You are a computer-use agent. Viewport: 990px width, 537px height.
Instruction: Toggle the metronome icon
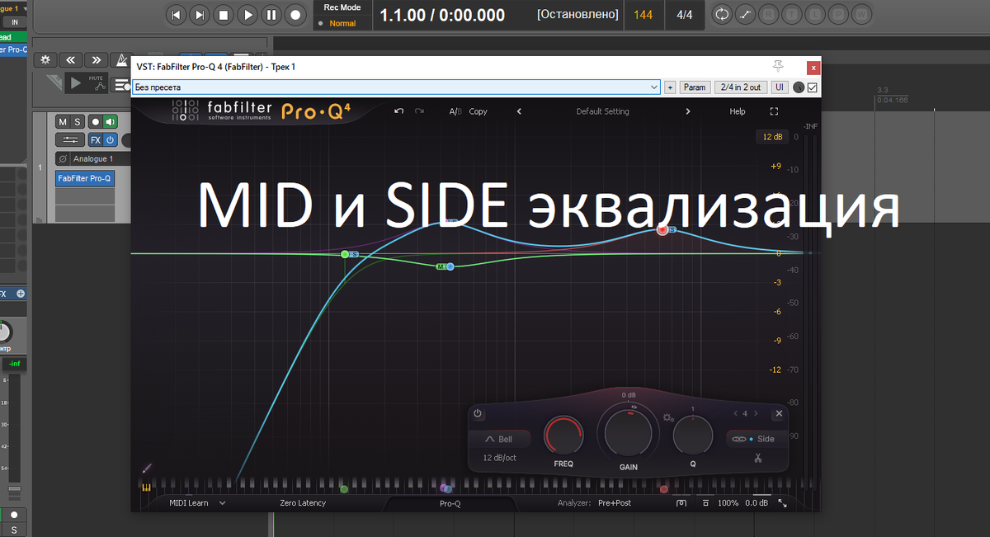pos(121,59)
